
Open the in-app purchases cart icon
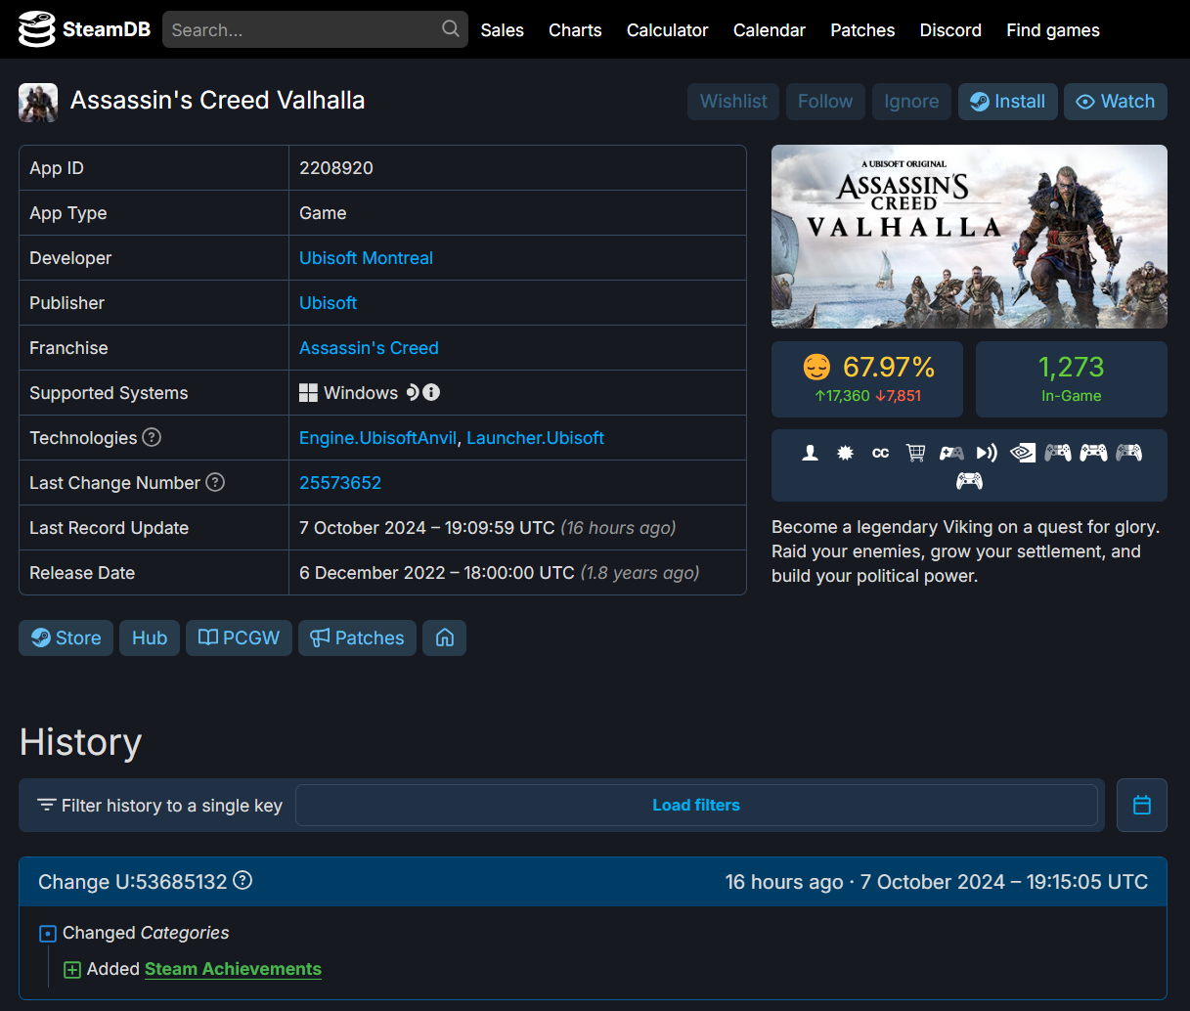[x=915, y=452]
